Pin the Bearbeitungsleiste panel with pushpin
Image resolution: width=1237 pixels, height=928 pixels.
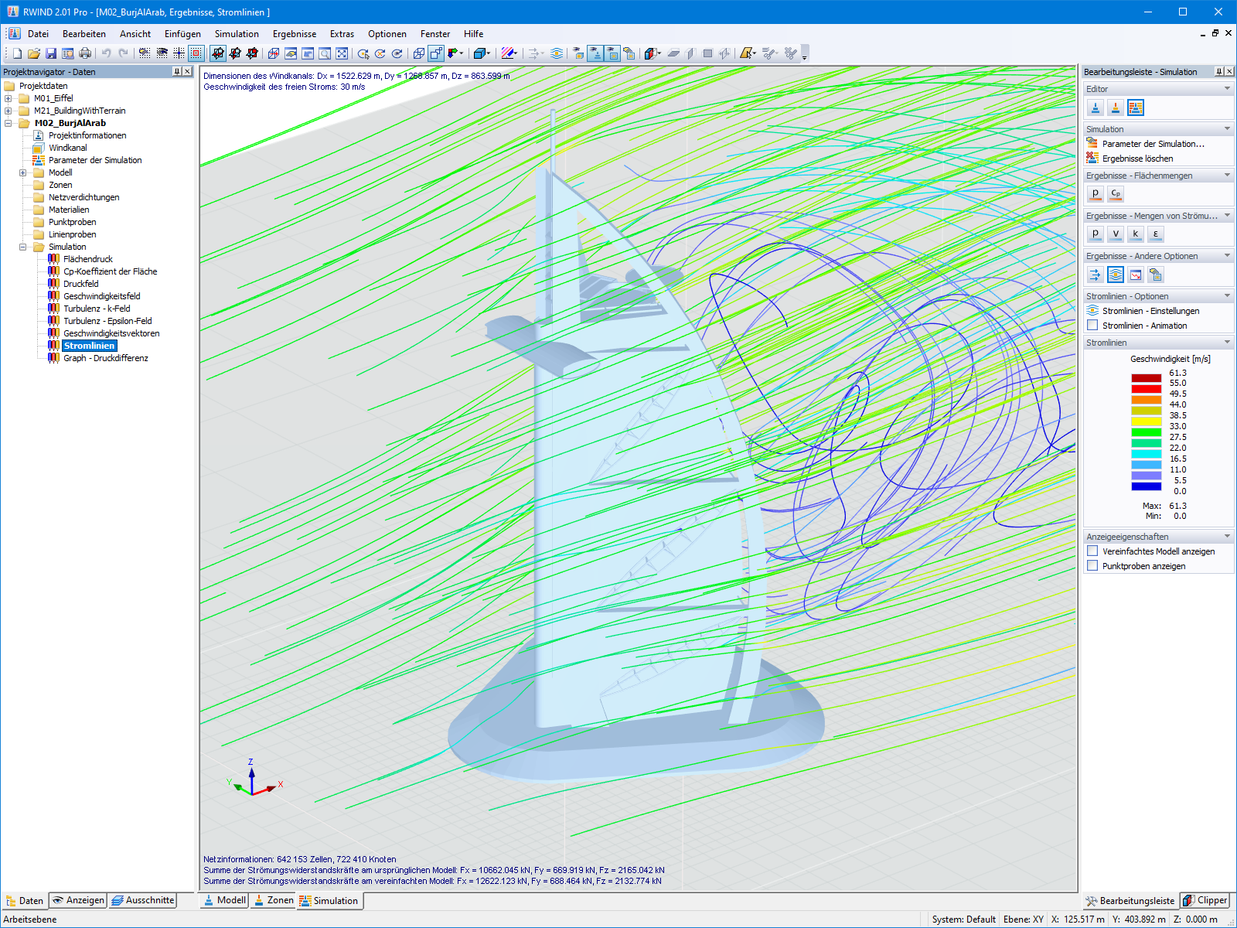click(x=1219, y=71)
